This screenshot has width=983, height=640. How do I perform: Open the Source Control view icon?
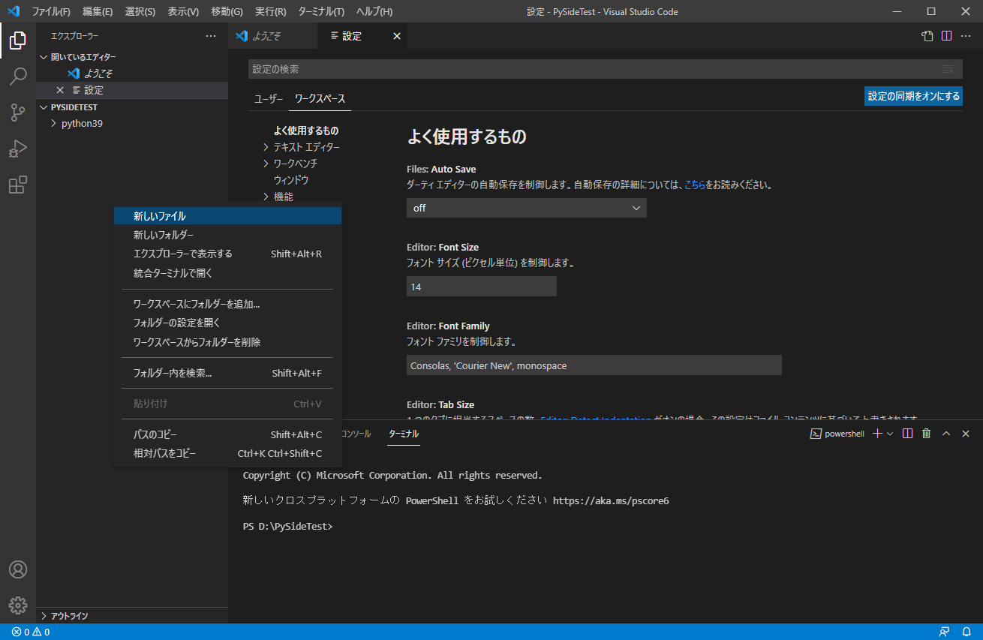pyautogui.click(x=18, y=113)
